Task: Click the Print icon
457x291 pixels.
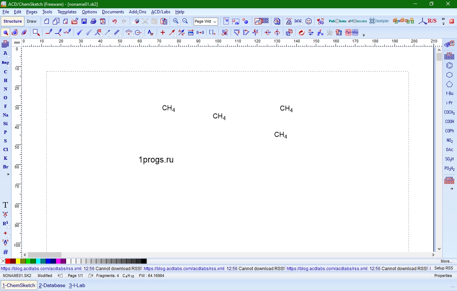Action: pyautogui.click(x=93, y=21)
